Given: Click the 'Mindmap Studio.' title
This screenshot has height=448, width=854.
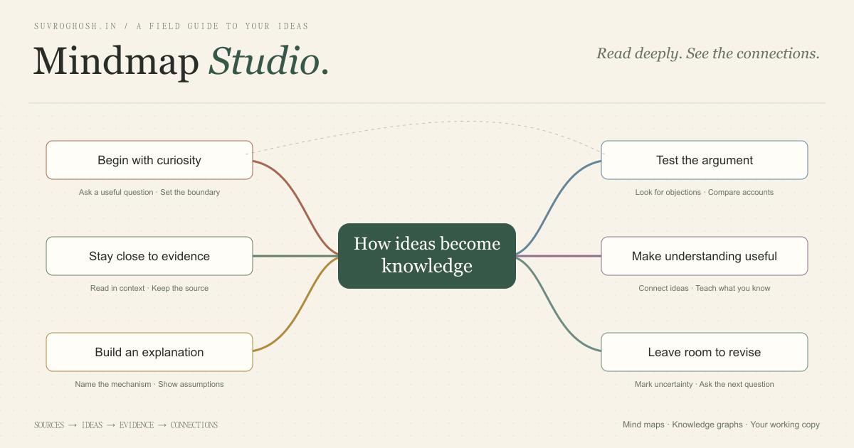Looking at the screenshot, I should tap(181, 61).
